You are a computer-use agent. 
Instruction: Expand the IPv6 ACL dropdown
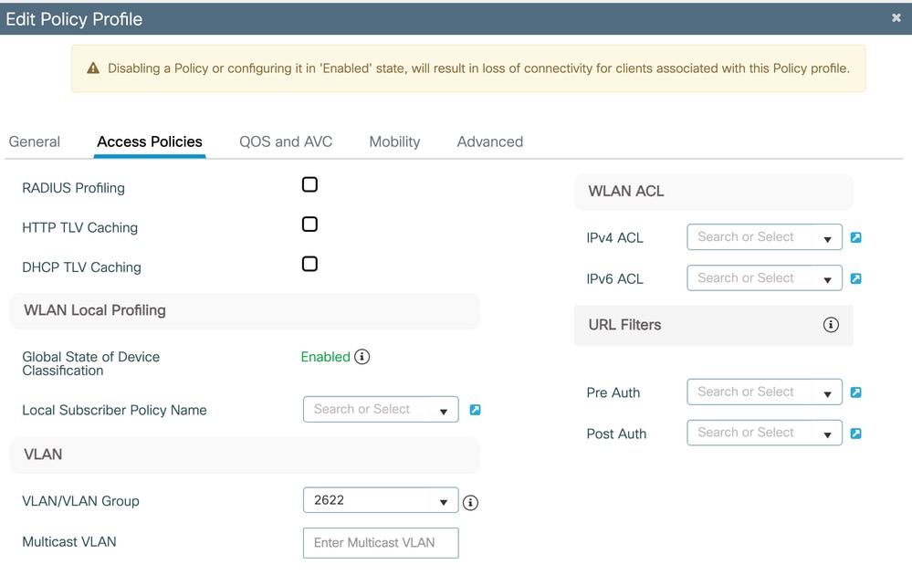coord(764,277)
